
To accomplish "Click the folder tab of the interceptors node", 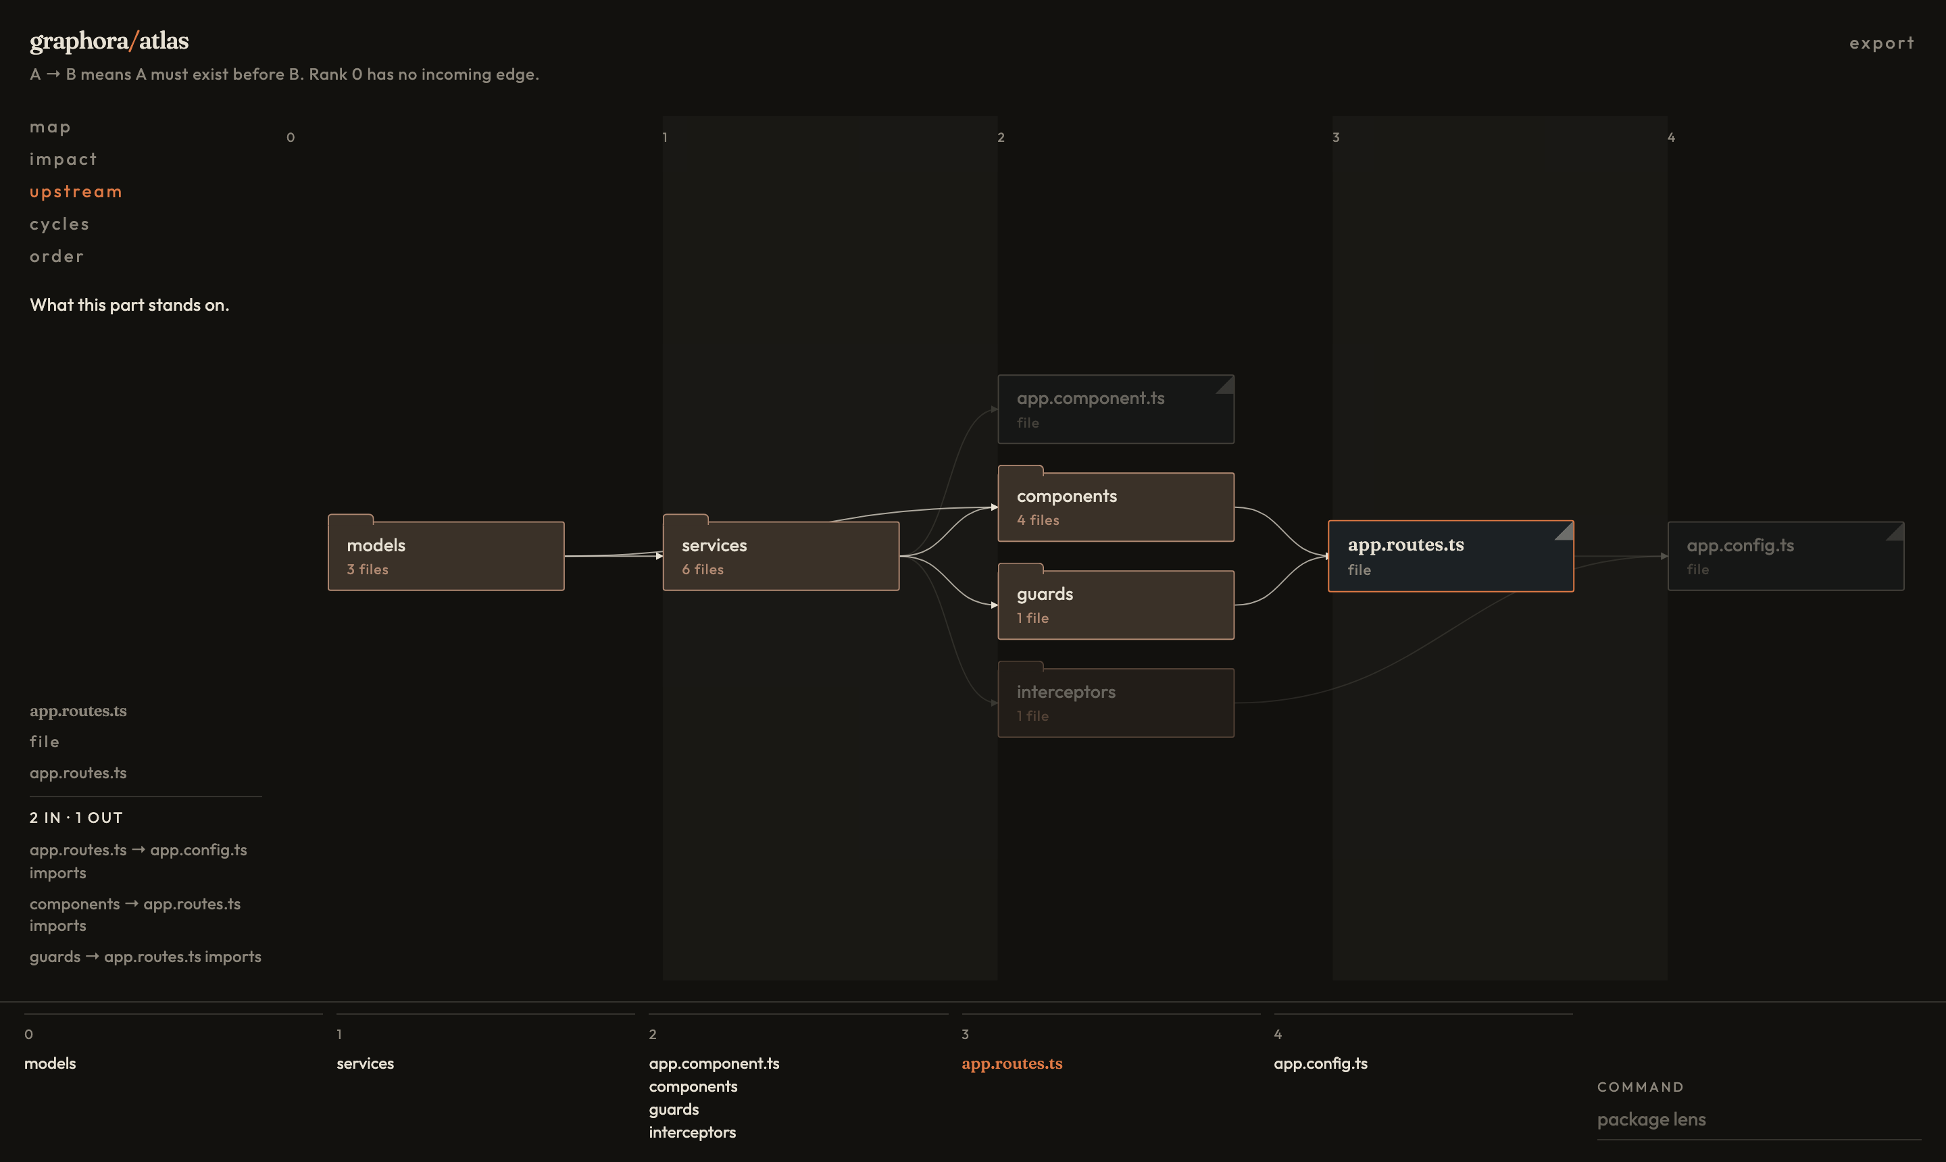I will [1021, 665].
